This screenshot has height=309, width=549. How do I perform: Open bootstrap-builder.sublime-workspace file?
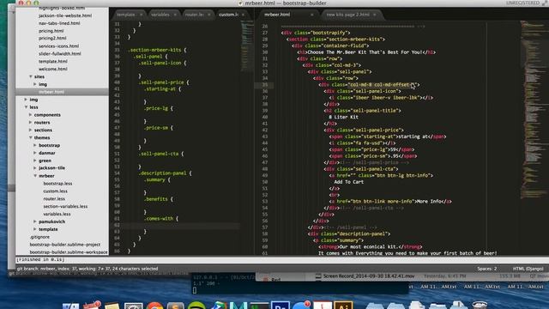tap(69, 251)
